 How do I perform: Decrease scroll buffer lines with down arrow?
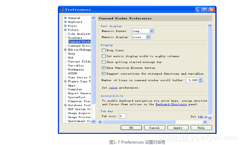200,81
